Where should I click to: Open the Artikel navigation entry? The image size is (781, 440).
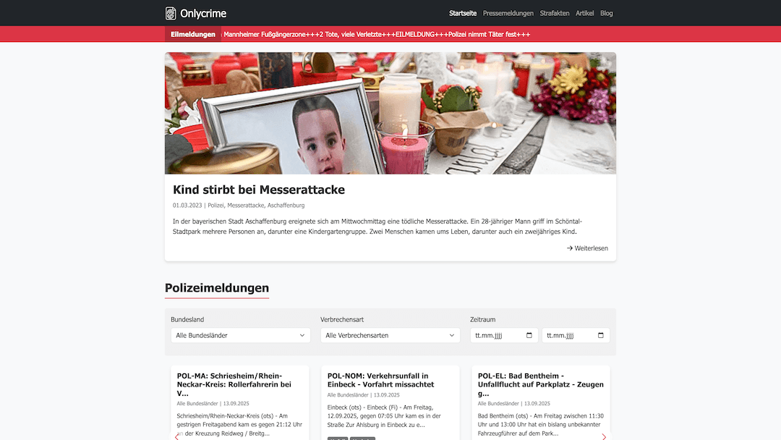click(584, 13)
